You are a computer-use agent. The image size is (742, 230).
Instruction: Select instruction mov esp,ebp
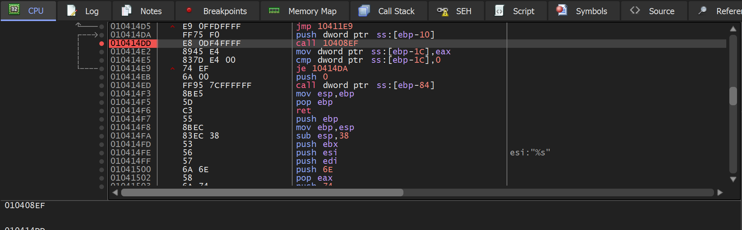click(325, 94)
